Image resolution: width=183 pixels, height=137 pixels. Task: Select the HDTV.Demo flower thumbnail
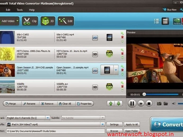7,54
